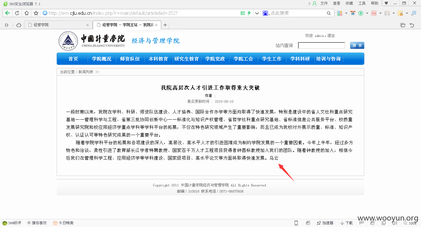Open 学科科研 navigation item
The width and height of the screenshot is (421, 227).
[x=300, y=59]
